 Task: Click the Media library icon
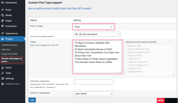tap(3, 15)
